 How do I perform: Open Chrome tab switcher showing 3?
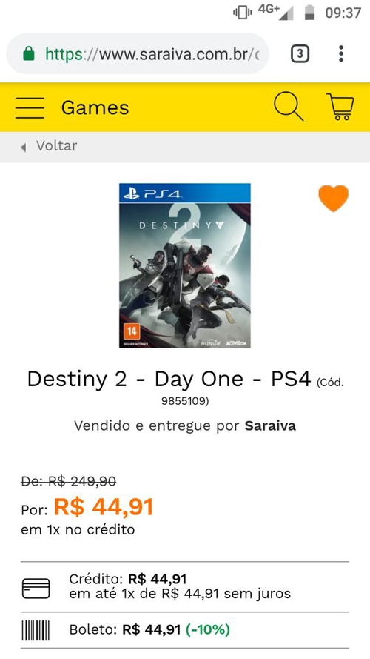coord(300,54)
